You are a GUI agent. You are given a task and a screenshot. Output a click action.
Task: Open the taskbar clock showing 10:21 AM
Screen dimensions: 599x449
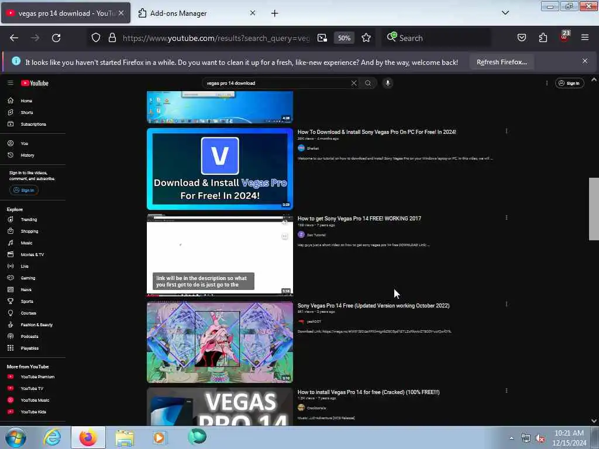click(x=569, y=438)
